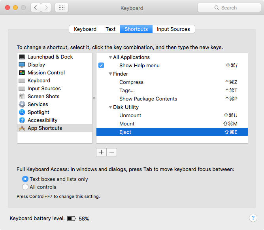Image resolution: width=264 pixels, height=230 pixels.
Task: Add a new shortcut with plus button
Action: tap(101, 152)
